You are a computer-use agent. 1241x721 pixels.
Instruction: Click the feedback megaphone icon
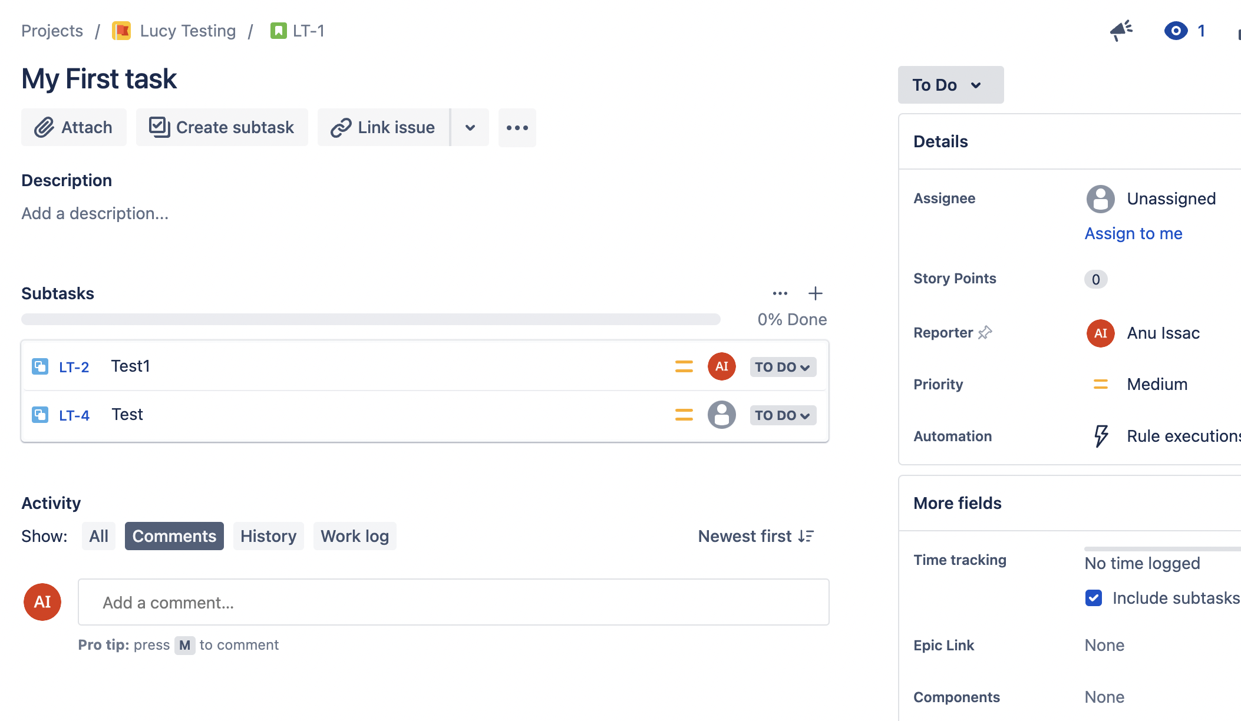[x=1121, y=31]
